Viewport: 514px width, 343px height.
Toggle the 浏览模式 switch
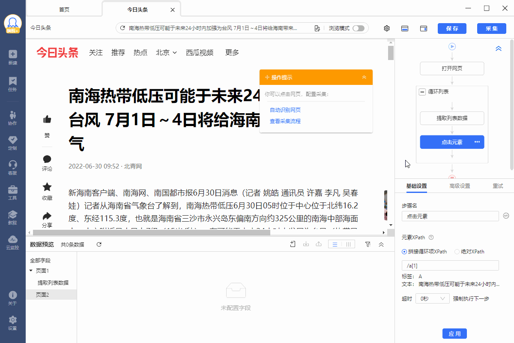tap(359, 28)
